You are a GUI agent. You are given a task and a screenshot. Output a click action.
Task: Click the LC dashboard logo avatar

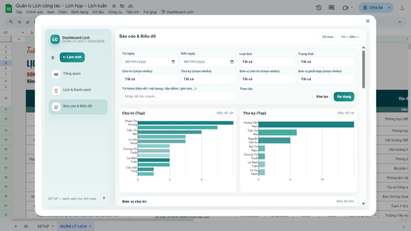(55, 39)
